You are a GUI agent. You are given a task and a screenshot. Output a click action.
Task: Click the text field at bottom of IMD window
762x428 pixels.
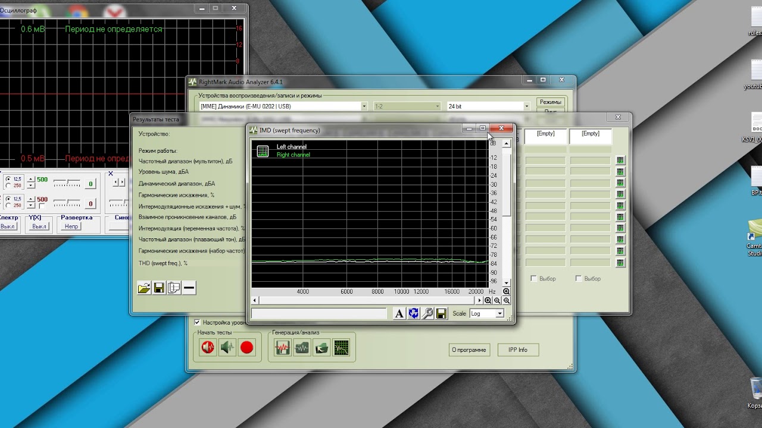[x=319, y=313]
